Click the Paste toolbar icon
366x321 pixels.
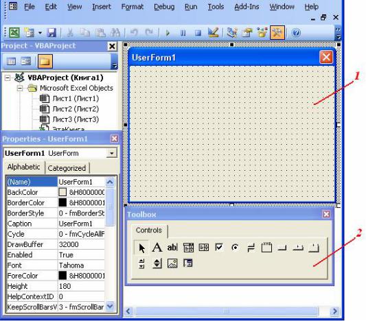pos(100,32)
